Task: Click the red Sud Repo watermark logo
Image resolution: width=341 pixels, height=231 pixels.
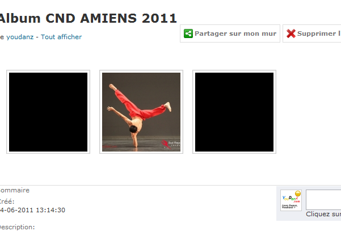Action: pyautogui.click(x=166, y=144)
